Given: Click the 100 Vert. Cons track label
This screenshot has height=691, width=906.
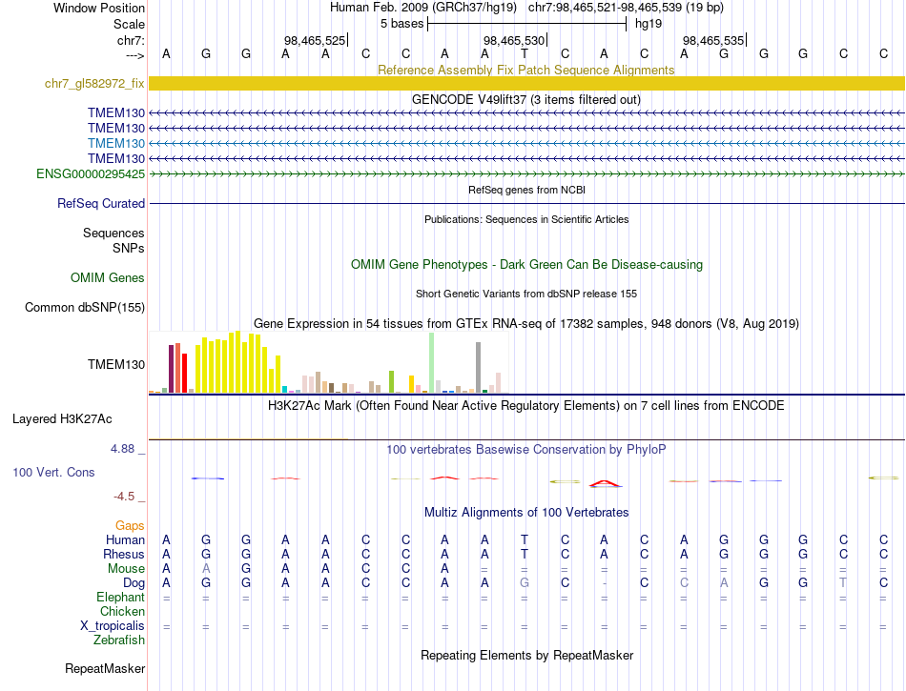Looking at the screenshot, I should 53,472.
